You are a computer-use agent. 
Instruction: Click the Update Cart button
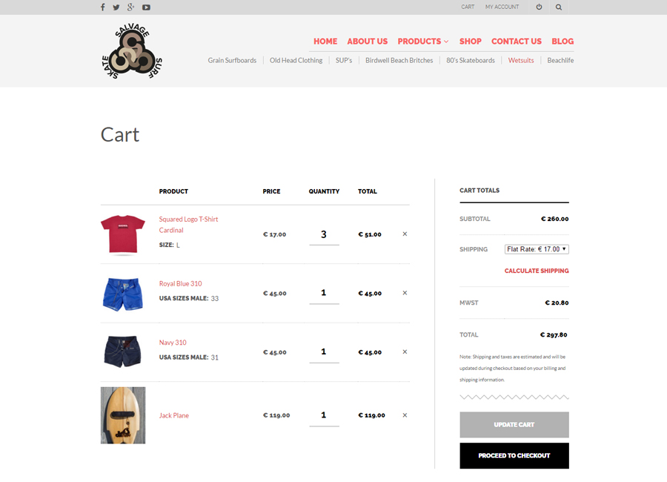pos(514,425)
